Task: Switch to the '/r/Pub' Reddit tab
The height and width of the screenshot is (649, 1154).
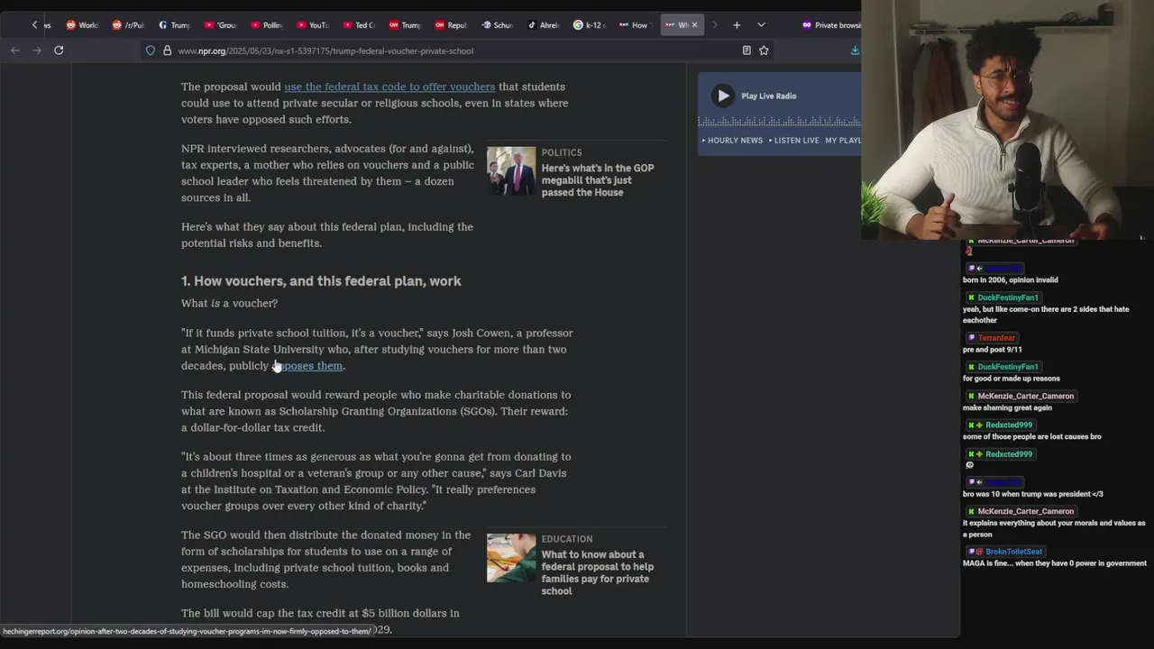Action: (x=128, y=25)
